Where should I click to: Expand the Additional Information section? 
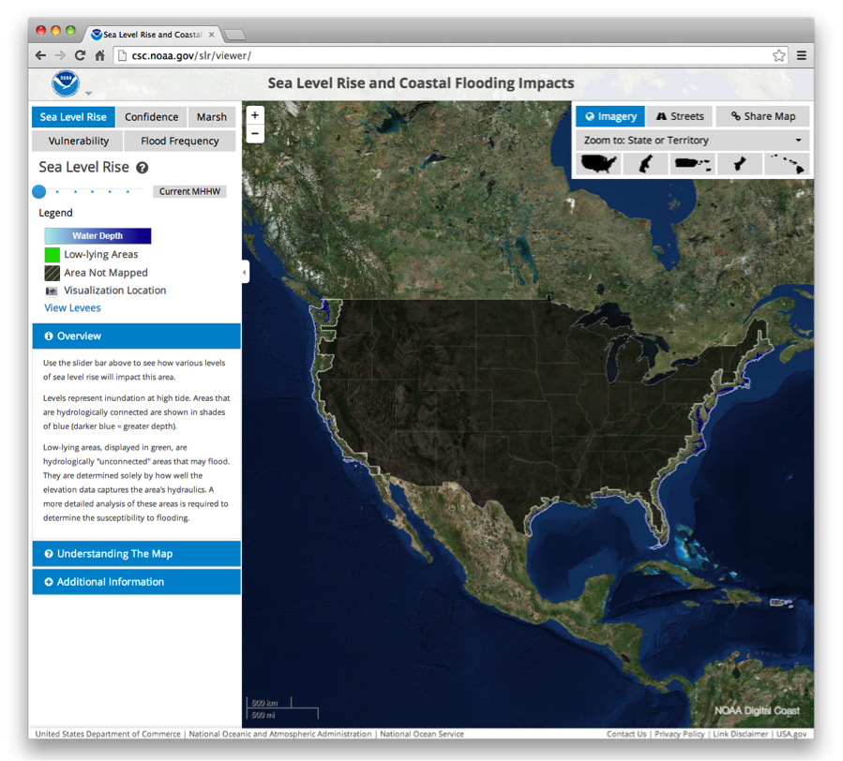(x=136, y=582)
